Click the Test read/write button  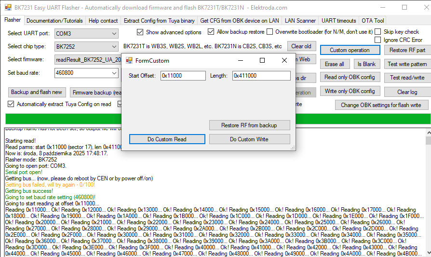click(x=407, y=78)
